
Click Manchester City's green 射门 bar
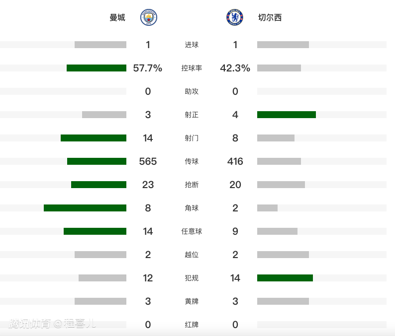click(94, 138)
